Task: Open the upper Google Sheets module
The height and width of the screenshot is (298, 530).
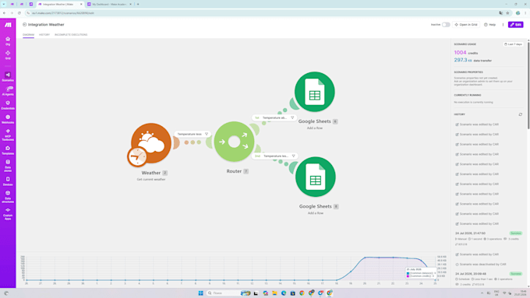Action: [315, 92]
